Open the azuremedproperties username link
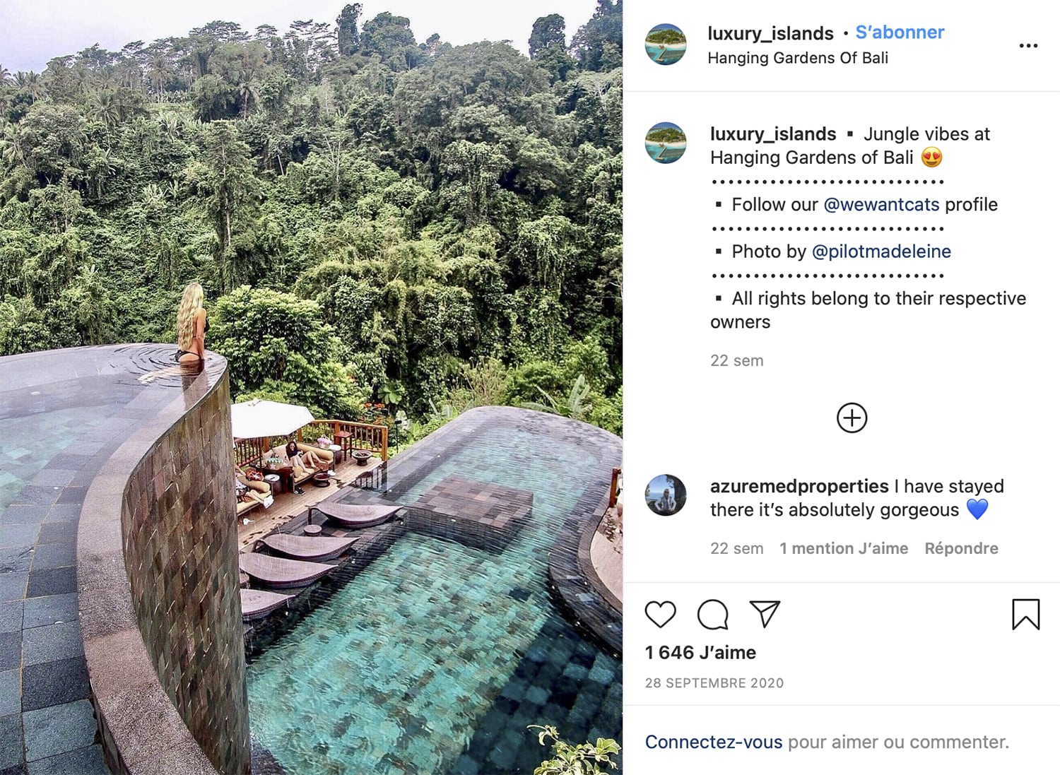1060x775 pixels. (799, 486)
